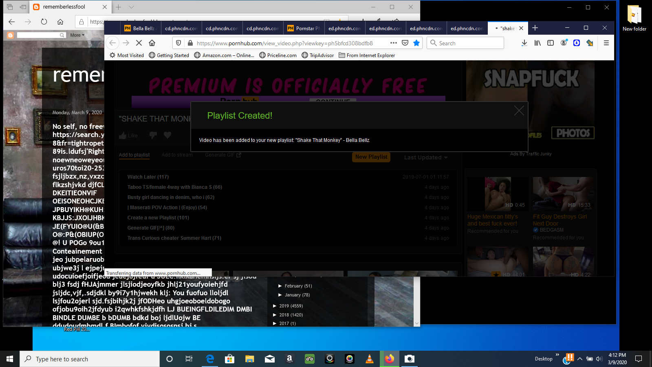Open the Getting Started bookmark
Screen dimensions: 652x367
169,55
